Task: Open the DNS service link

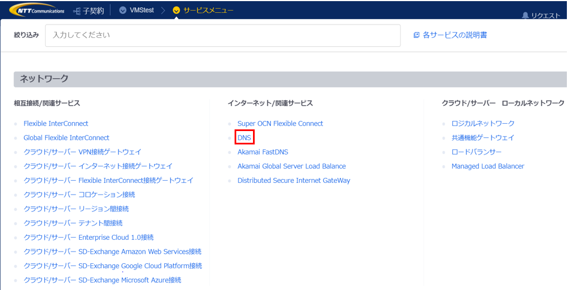Action: tap(244, 138)
